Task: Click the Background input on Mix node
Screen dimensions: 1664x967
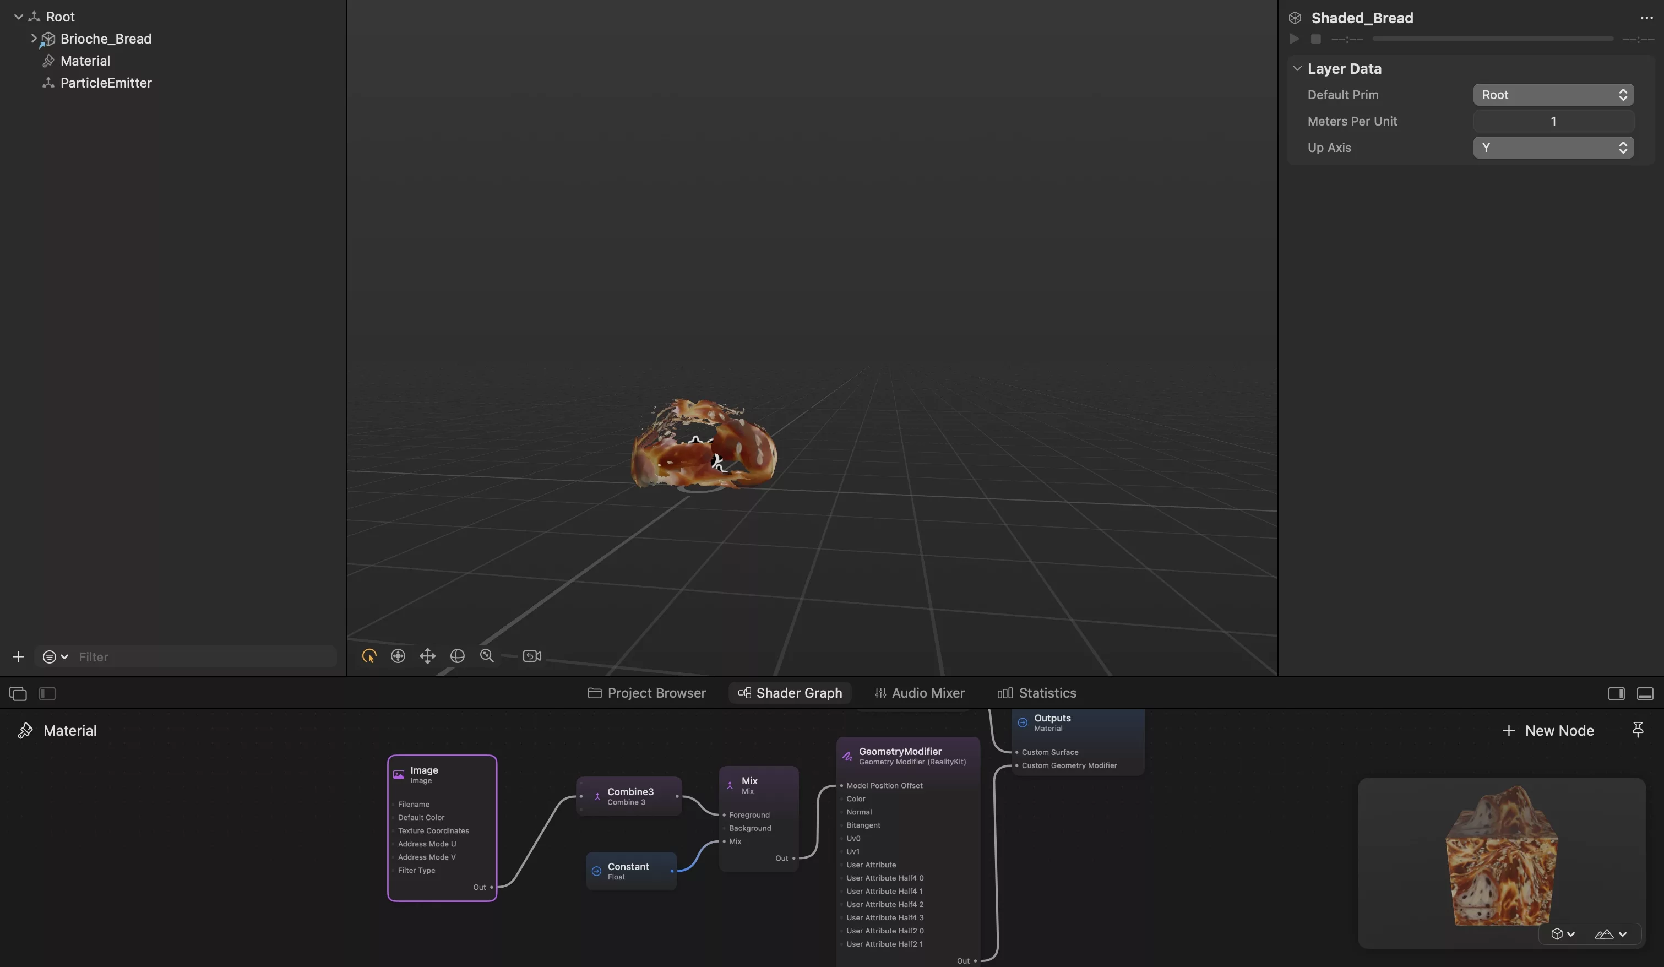Action: (x=749, y=828)
